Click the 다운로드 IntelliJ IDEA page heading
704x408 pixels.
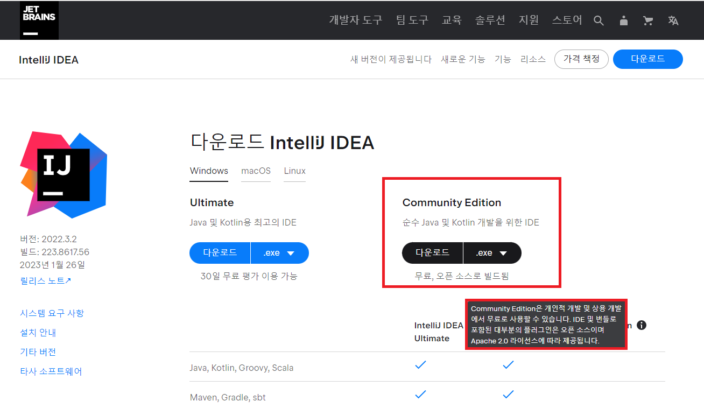[x=282, y=143]
